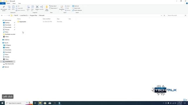Switch to Large icons view in status bar
188x105 pixels.
[187, 100]
